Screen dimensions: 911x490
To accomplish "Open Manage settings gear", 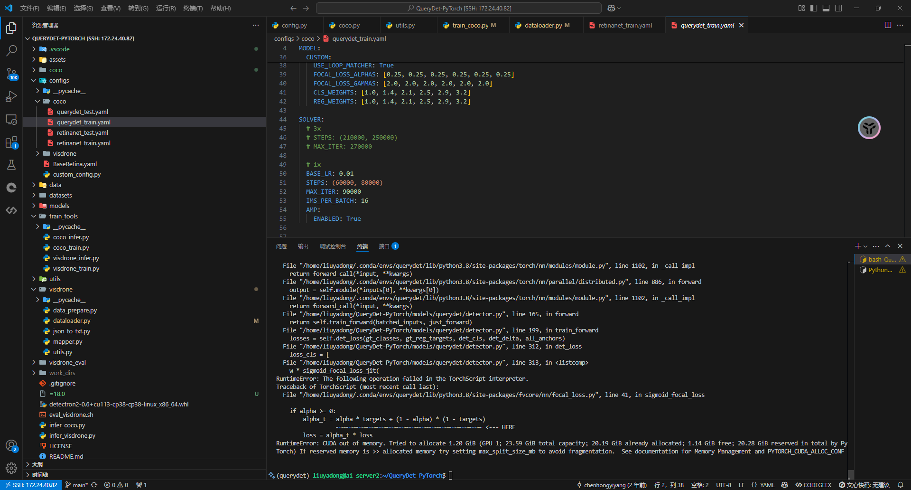I will tap(11, 468).
